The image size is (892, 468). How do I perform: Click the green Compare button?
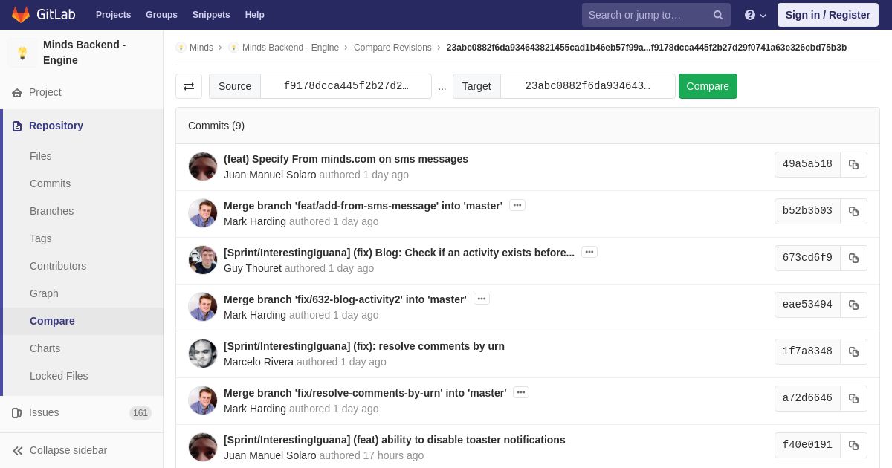tap(708, 86)
